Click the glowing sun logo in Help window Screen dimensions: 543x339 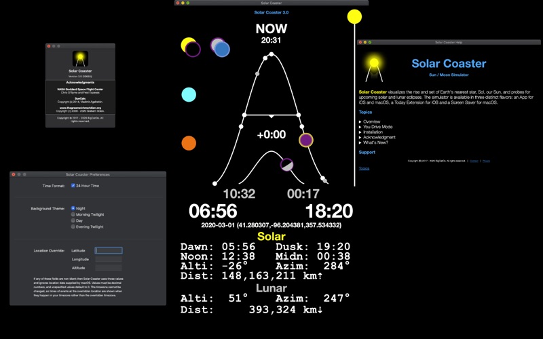click(374, 67)
